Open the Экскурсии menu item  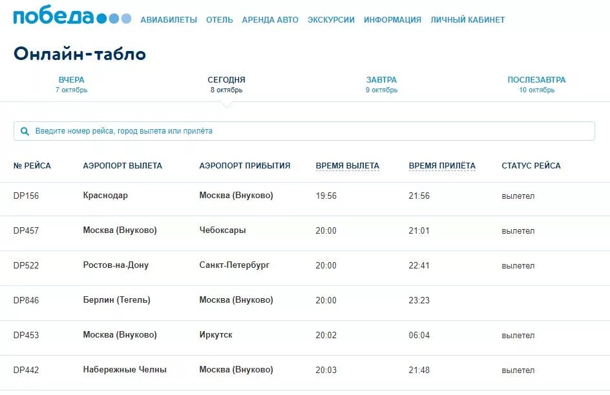pos(331,20)
